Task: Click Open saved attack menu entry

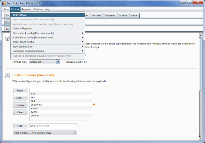Action: tap(48, 20)
